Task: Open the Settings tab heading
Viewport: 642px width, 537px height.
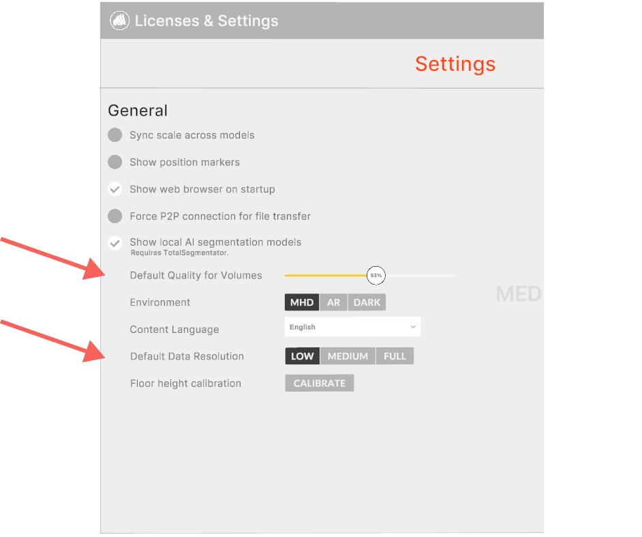Action: [455, 64]
